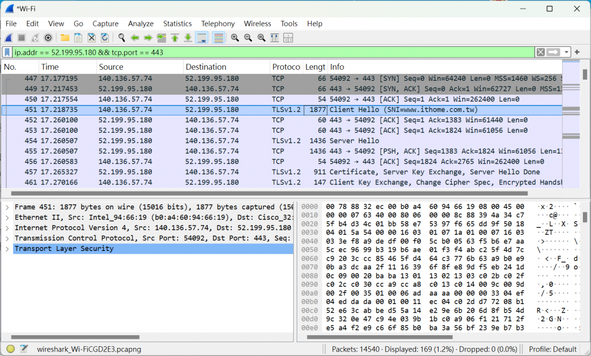Select packet 457 Certificate row
This screenshot has height=356, width=591.
(282, 172)
